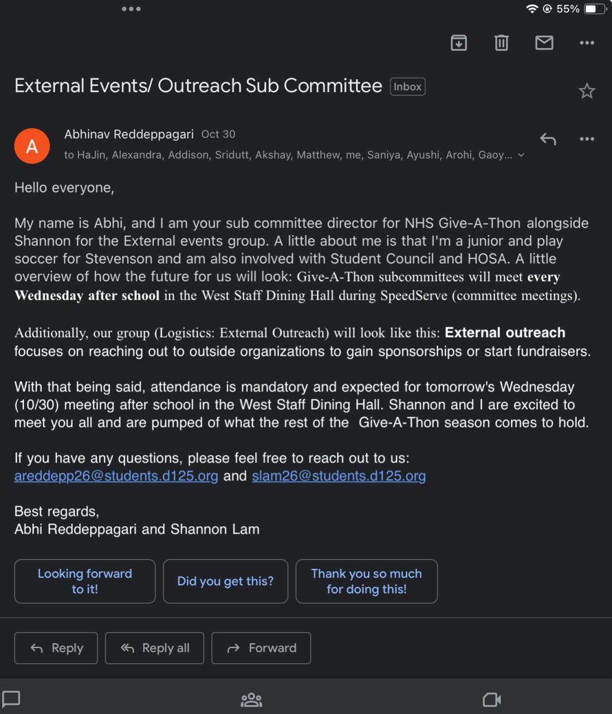The height and width of the screenshot is (714, 612).
Task: Switch to the Meet video tab
Action: [x=491, y=699]
